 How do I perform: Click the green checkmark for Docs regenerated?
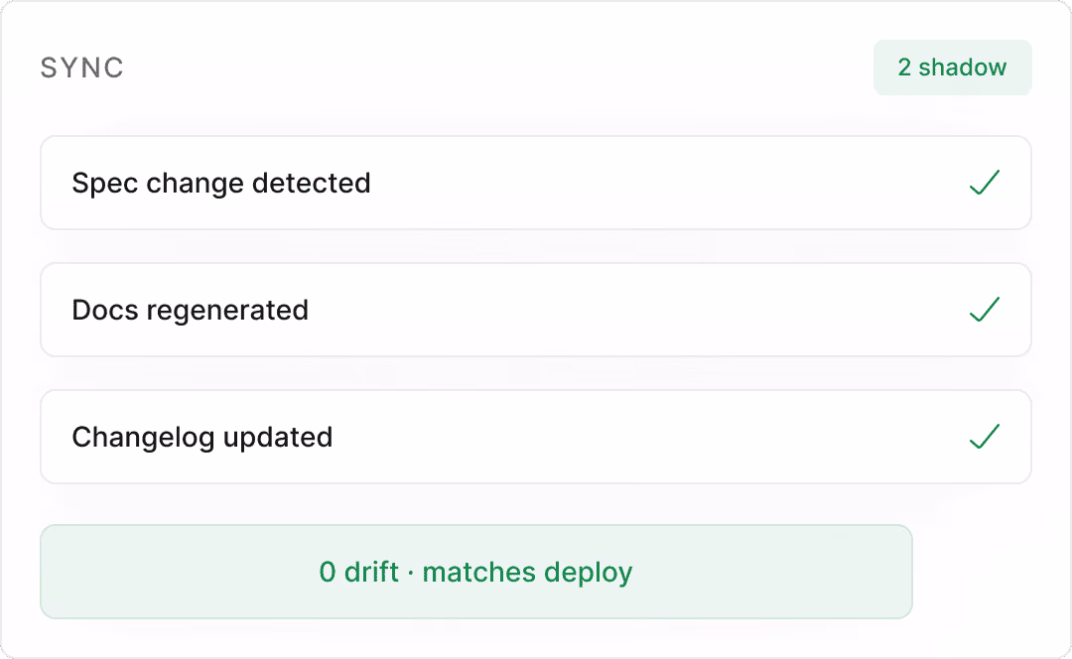click(x=985, y=310)
